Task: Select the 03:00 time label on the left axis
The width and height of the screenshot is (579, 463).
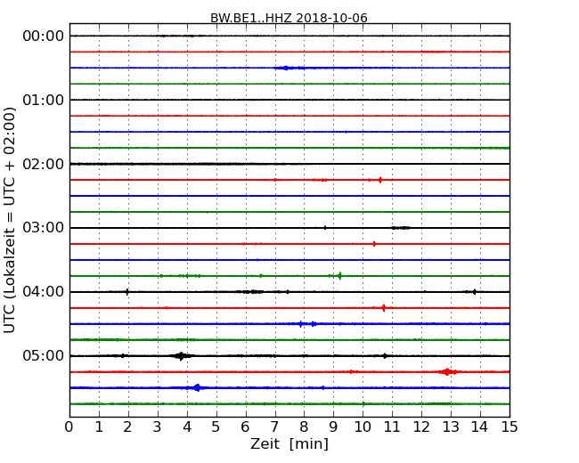Action: [x=44, y=227]
